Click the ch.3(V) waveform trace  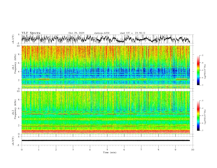tap(105, 141)
